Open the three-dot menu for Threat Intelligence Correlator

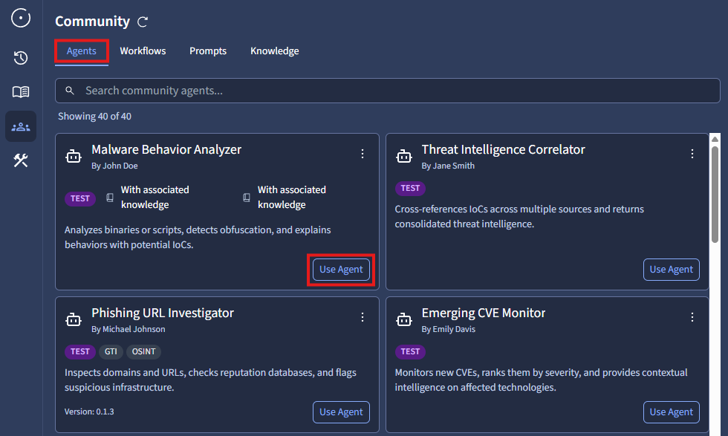click(692, 154)
